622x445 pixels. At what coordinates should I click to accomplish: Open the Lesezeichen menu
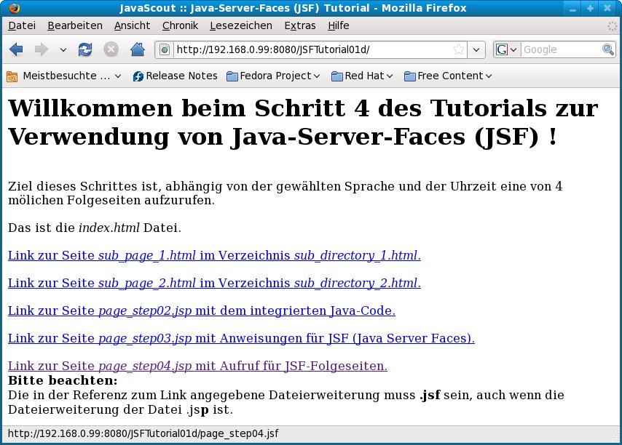[240, 25]
